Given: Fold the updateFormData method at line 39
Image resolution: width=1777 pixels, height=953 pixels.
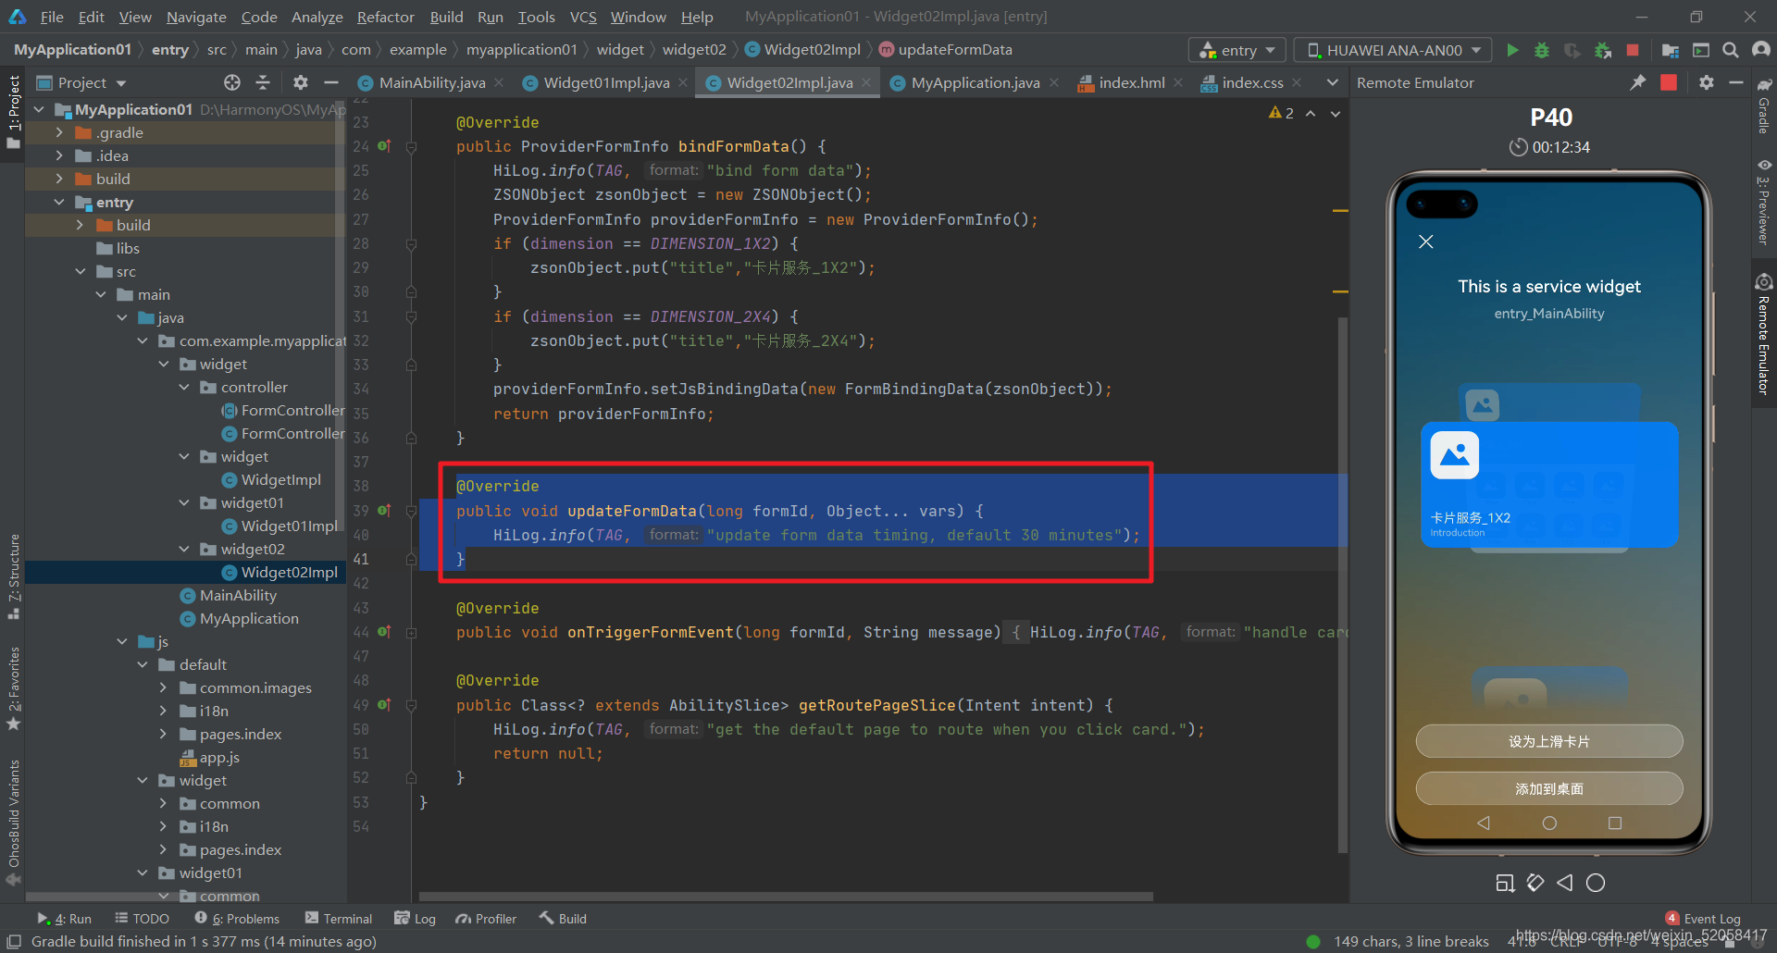Looking at the screenshot, I should (x=411, y=511).
